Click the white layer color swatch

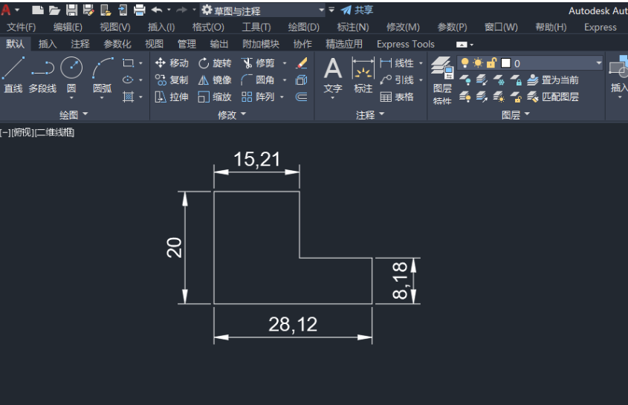506,63
